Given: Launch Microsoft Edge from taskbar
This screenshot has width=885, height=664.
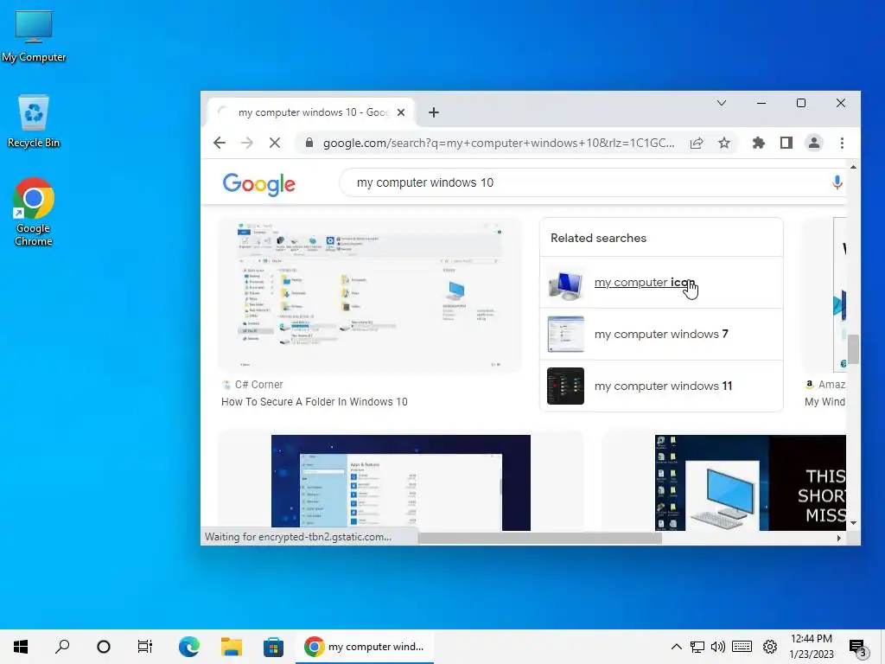Looking at the screenshot, I should tap(189, 647).
